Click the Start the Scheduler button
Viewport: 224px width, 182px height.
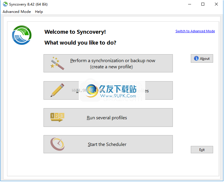coord(108,144)
